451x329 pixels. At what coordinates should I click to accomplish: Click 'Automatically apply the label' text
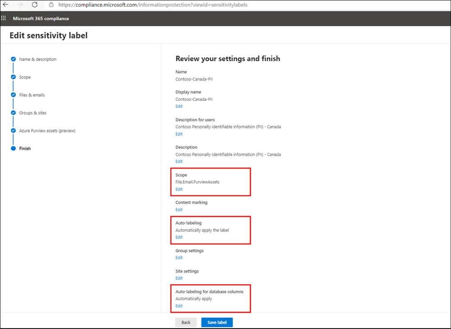click(202, 230)
